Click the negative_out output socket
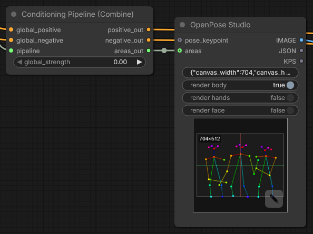 (x=149, y=40)
